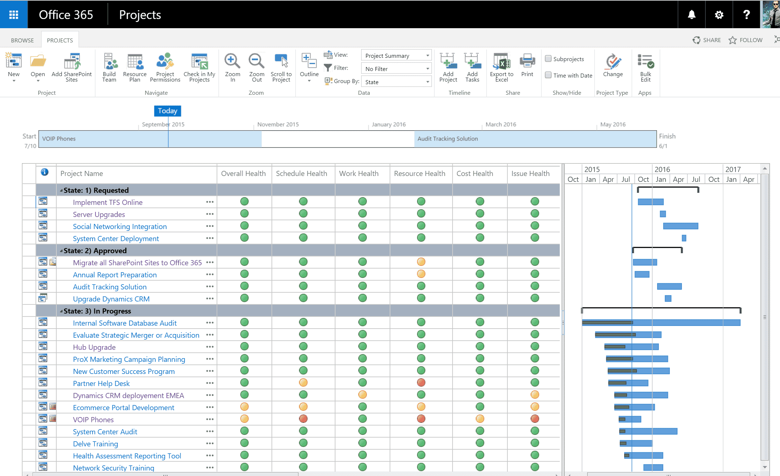Viewport: 780px width, 476px height.
Task: Enable the Subprojects checkbox
Action: pyautogui.click(x=548, y=59)
